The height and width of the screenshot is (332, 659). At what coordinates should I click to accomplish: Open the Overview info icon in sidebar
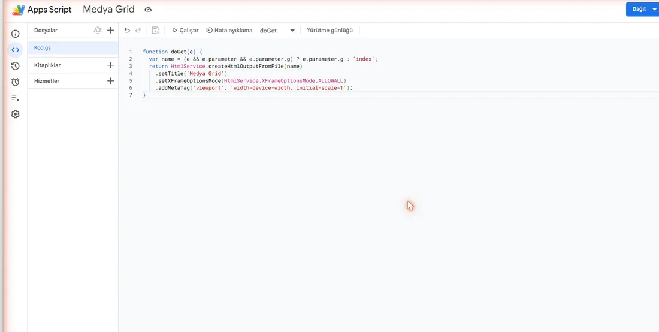(15, 34)
